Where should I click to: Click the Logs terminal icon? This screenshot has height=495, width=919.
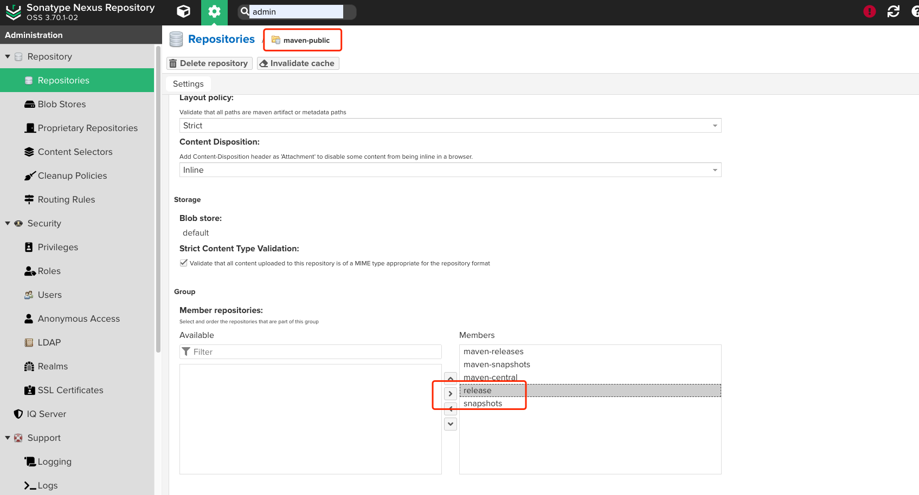tap(30, 485)
